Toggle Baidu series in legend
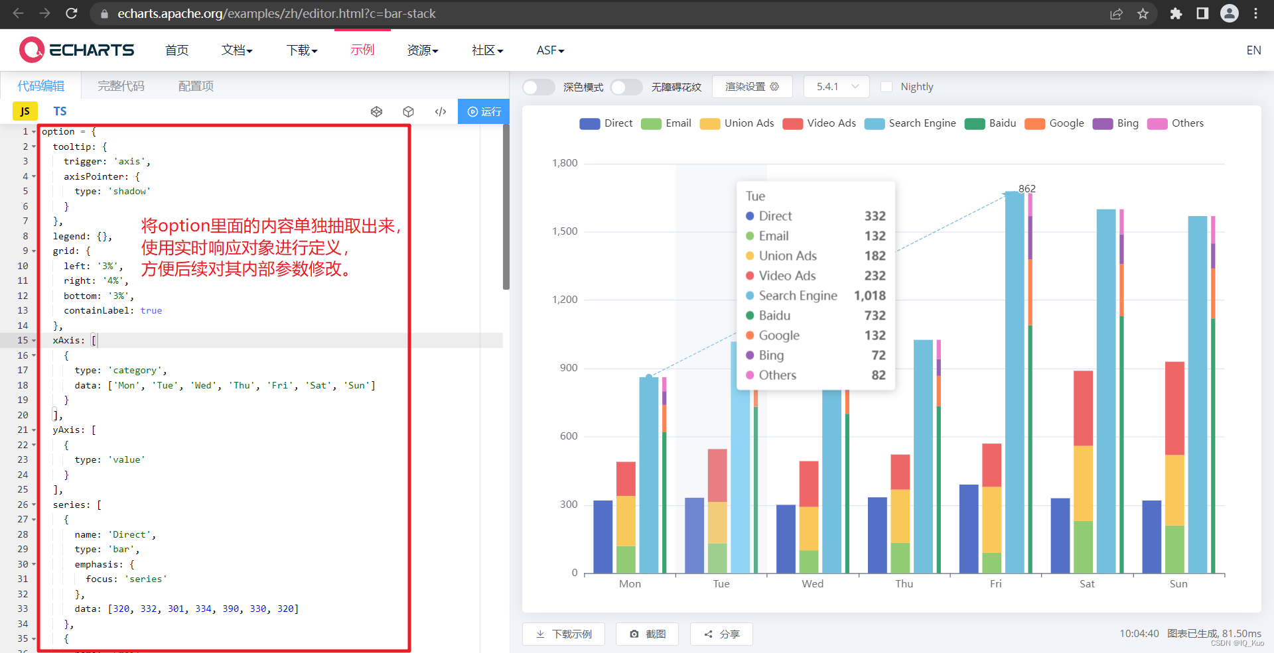The height and width of the screenshot is (653, 1274). (990, 123)
